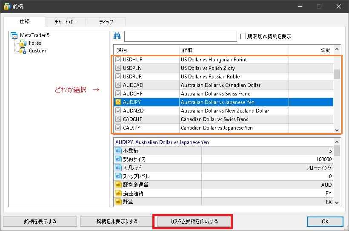Sort by the 詳細 column header
The image size is (349, 231).
coord(234,50)
